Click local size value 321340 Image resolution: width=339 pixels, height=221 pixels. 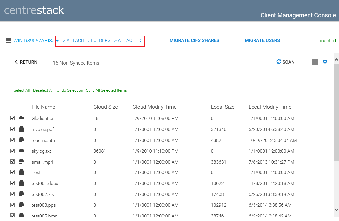tap(218, 129)
